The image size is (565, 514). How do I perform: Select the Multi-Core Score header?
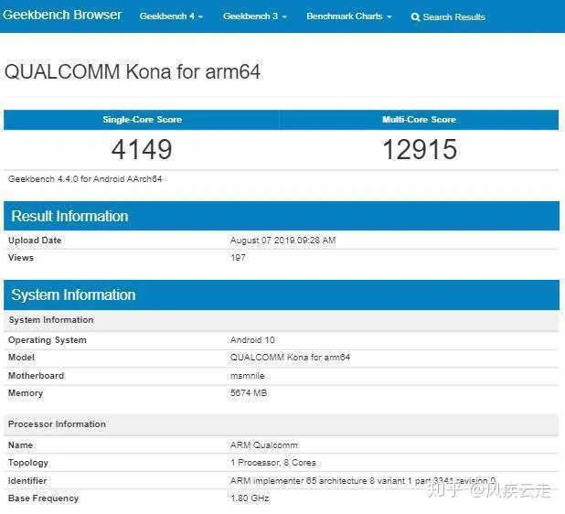(x=419, y=120)
